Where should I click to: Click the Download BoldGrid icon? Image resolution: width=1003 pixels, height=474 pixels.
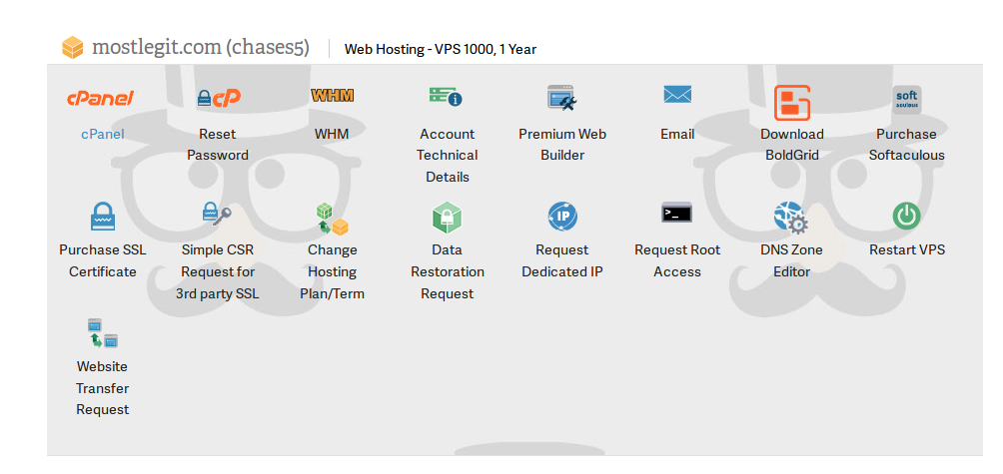click(792, 102)
